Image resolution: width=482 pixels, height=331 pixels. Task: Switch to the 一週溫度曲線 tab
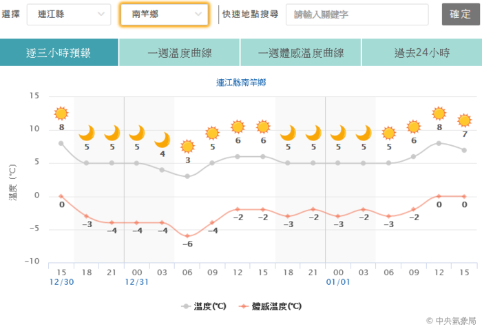tap(179, 52)
